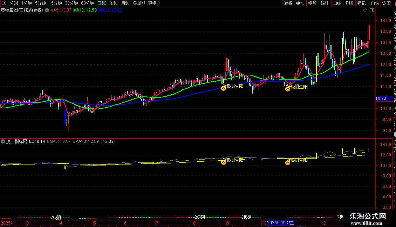
Task: Select the 1分钟 period tab
Action: [27, 3]
